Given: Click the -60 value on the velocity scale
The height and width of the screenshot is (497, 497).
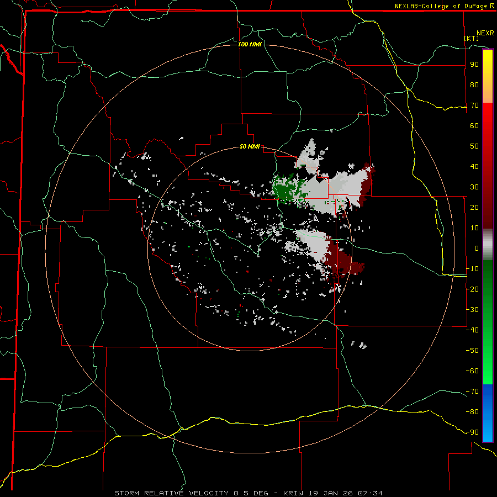Looking at the screenshot, I should coord(472,371).
